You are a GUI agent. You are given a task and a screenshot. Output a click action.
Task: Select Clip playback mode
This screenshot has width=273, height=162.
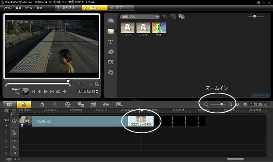[17, 93]
